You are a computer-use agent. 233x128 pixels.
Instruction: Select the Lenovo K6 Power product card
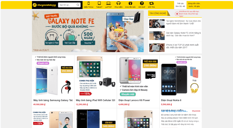(x=138, y=81)
